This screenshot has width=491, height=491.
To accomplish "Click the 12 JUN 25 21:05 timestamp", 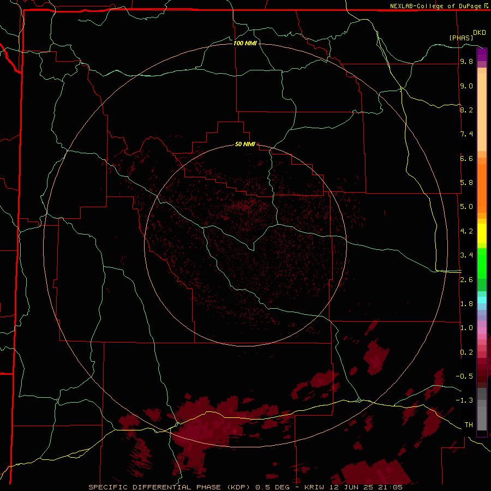I will point(366,487).
